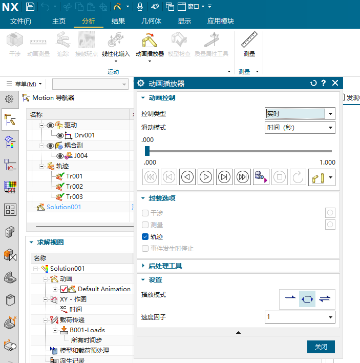Open the 线性化输入 tool

tap(116, 45)
